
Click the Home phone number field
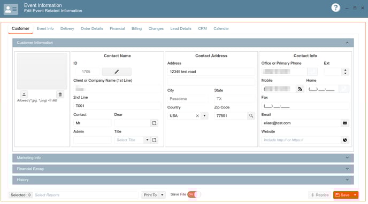pos(323,89)
